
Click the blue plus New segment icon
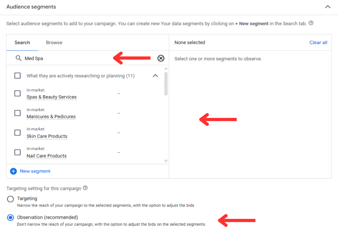pyautogui.click(x=13, y=171)
